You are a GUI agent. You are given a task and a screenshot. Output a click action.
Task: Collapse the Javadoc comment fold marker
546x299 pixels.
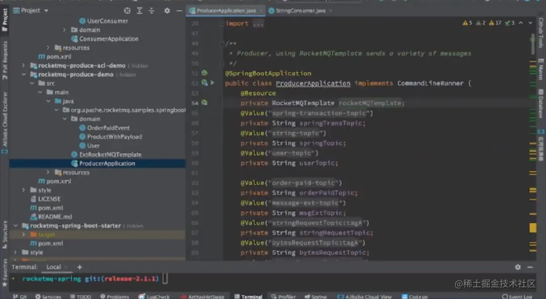tap(221, 43)
